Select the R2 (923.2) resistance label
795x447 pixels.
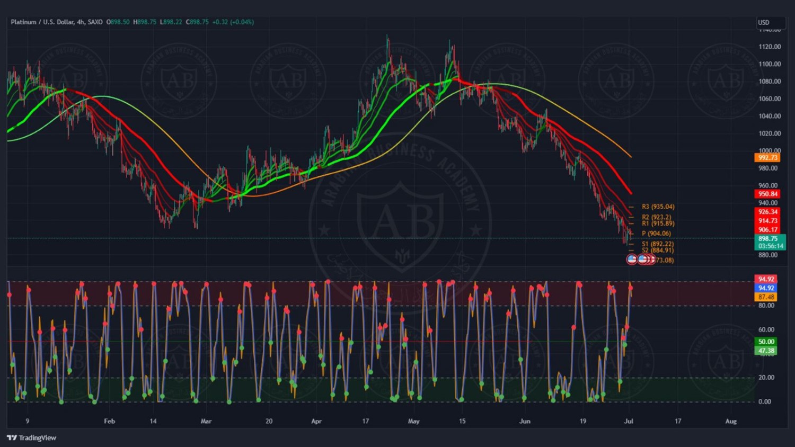656,217
